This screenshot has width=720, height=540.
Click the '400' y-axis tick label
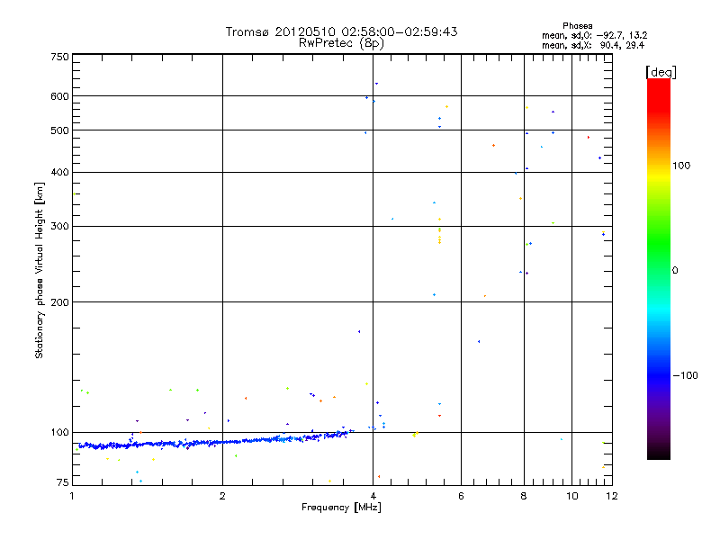(x=59, y=172)
